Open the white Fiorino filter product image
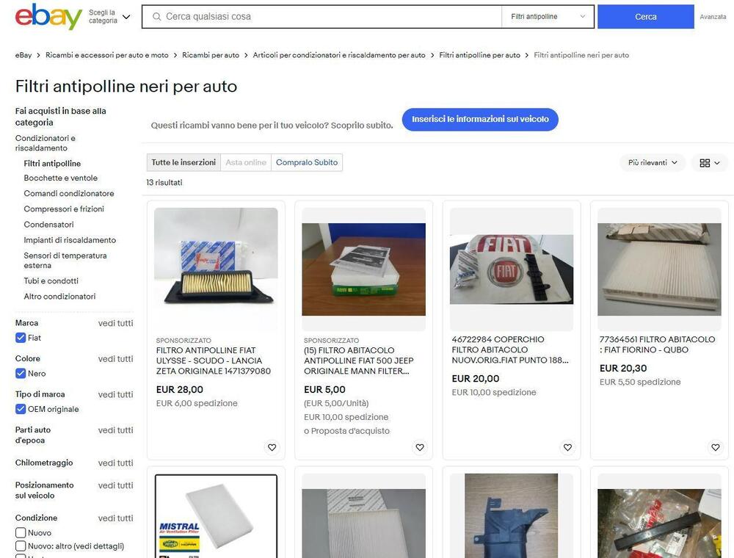Screen dimensions: 734x558 click(x=660, y=269)
